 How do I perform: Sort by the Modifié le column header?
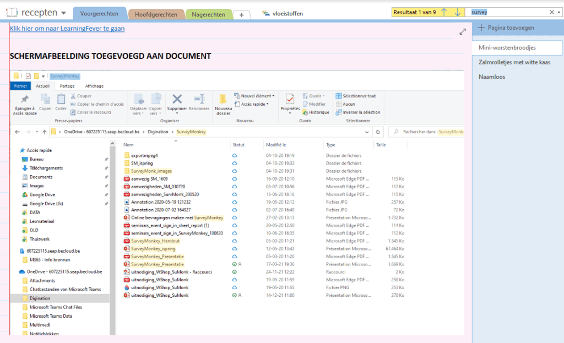pyautogui.click(x=276, y=145)
